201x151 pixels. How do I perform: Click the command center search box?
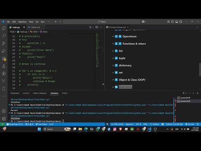(x=102, y=22)
